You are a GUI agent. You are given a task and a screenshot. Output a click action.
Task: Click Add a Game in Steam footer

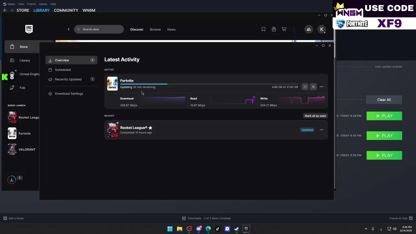[13, 218]
